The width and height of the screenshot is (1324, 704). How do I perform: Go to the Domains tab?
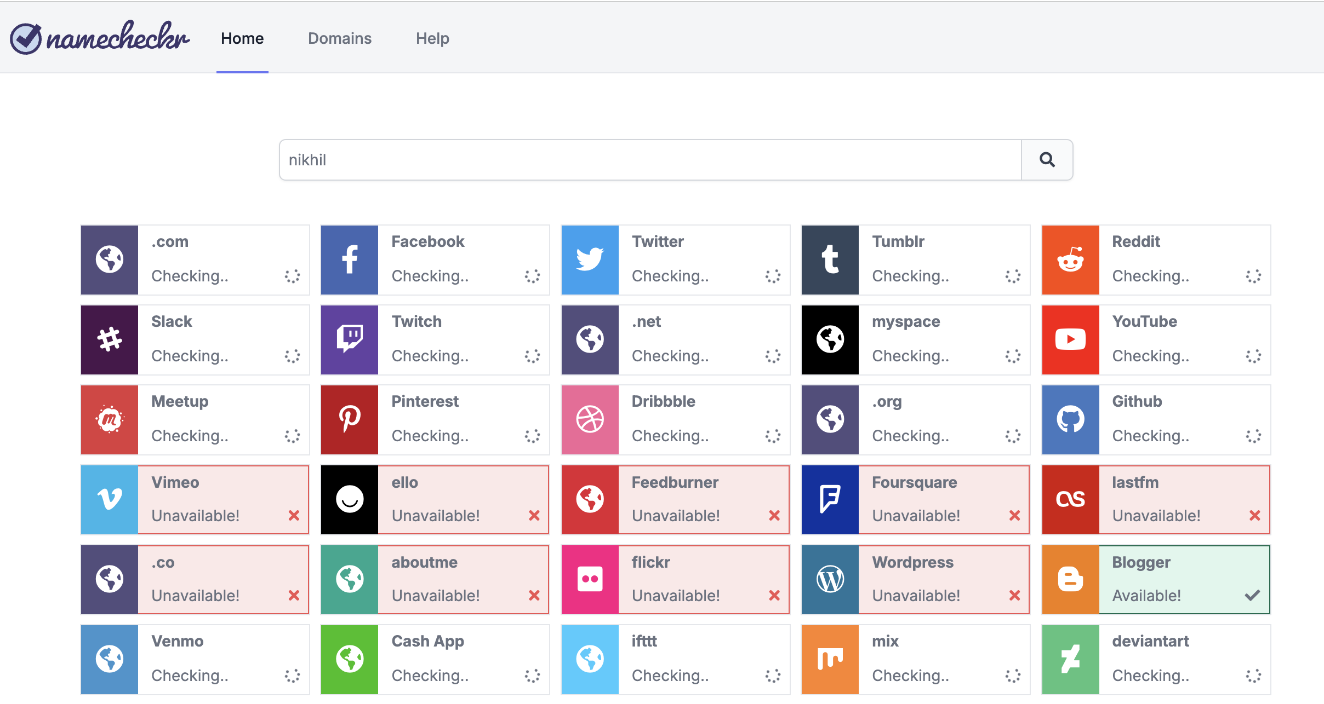340,38
